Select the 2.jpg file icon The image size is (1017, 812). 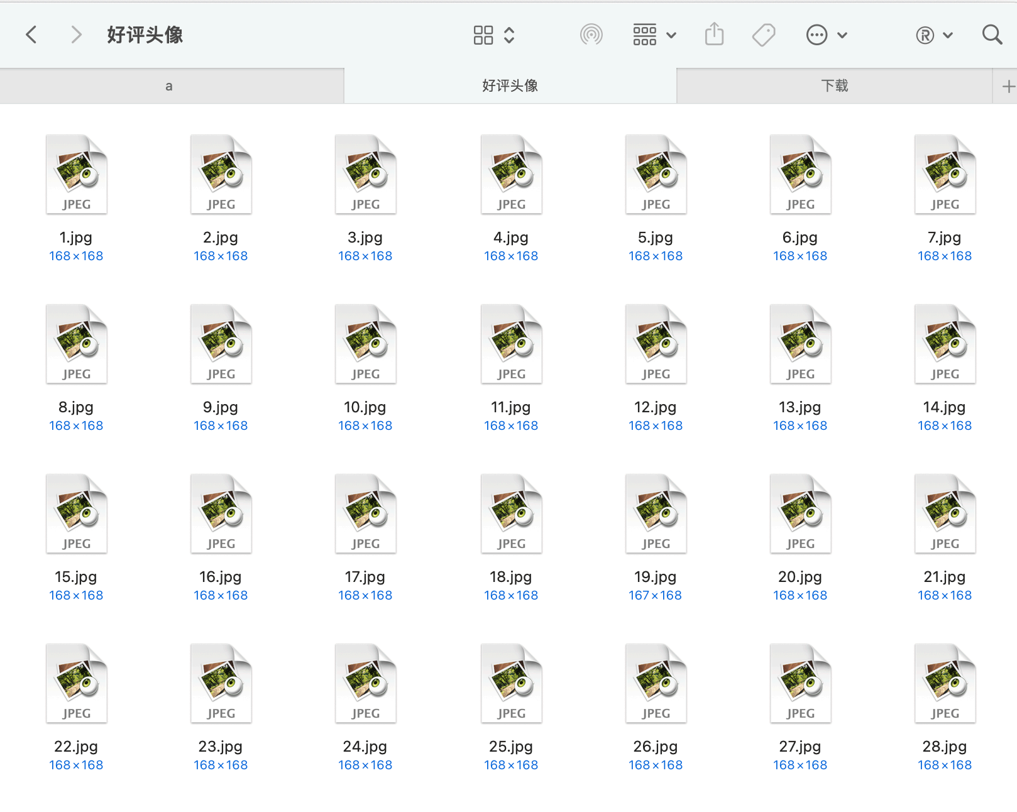pos(221,174)
